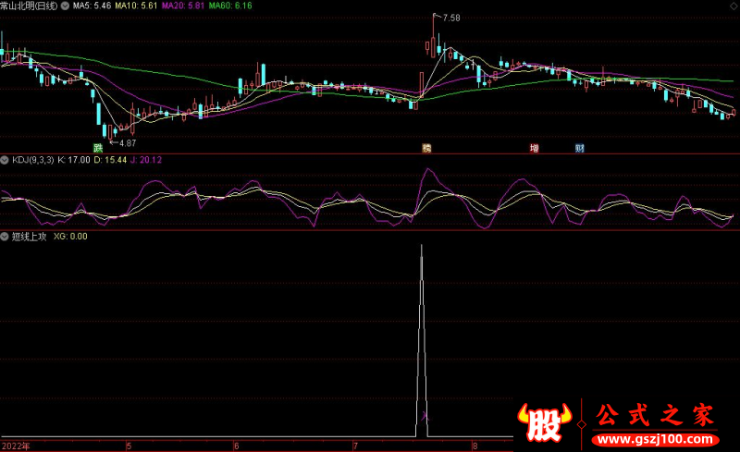Viewport: 740px width, 452px height.
Task: Click the 增 event marker icon
Action: (x=534, y=148)
